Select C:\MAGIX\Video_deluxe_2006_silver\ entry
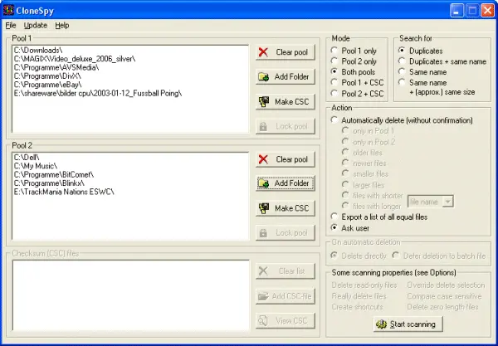 pos(75,59)
